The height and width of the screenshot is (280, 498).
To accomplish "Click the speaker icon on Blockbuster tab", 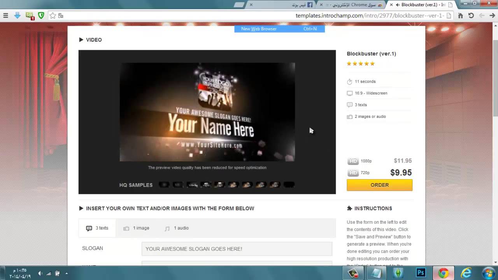I will (x=398, y=5).
